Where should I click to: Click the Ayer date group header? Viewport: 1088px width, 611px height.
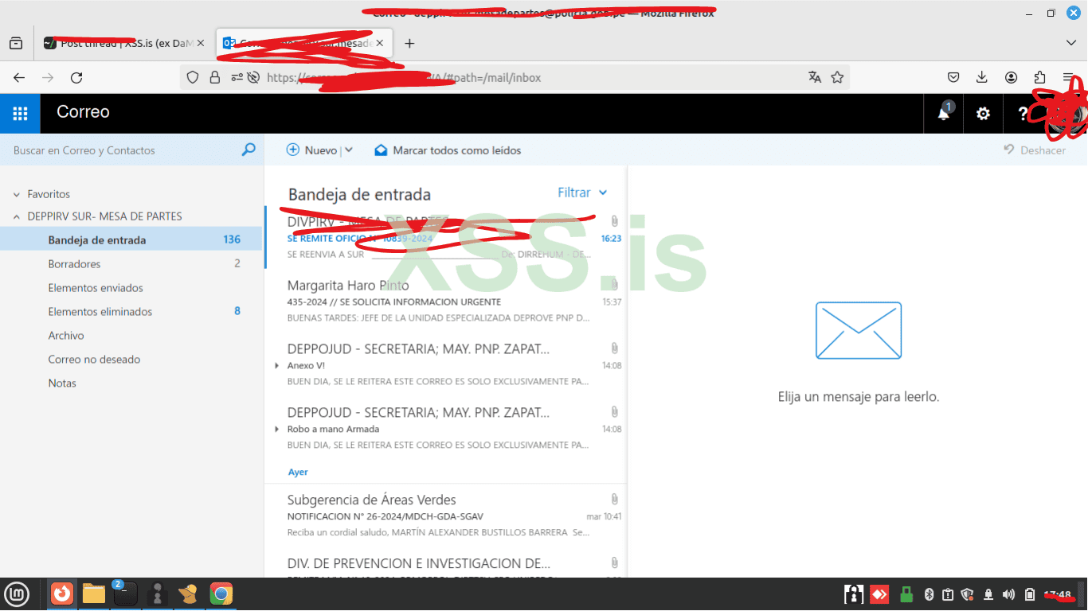[x=298, y=472]
